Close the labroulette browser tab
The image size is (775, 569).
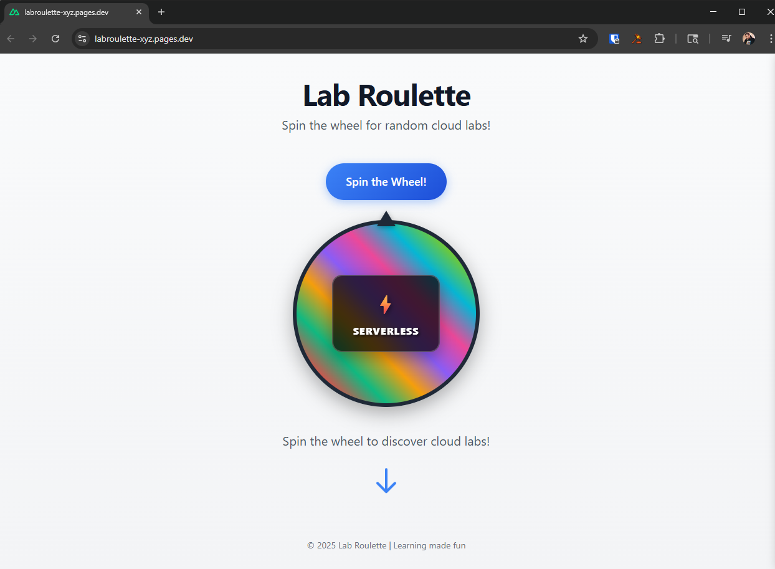139,11
